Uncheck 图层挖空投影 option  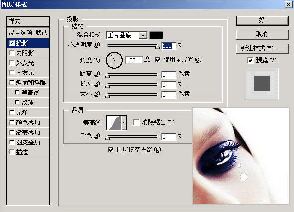coord(111,150)
